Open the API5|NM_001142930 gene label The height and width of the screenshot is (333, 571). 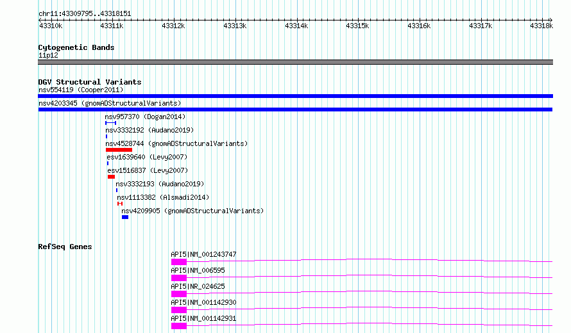(x=203, y=302)
